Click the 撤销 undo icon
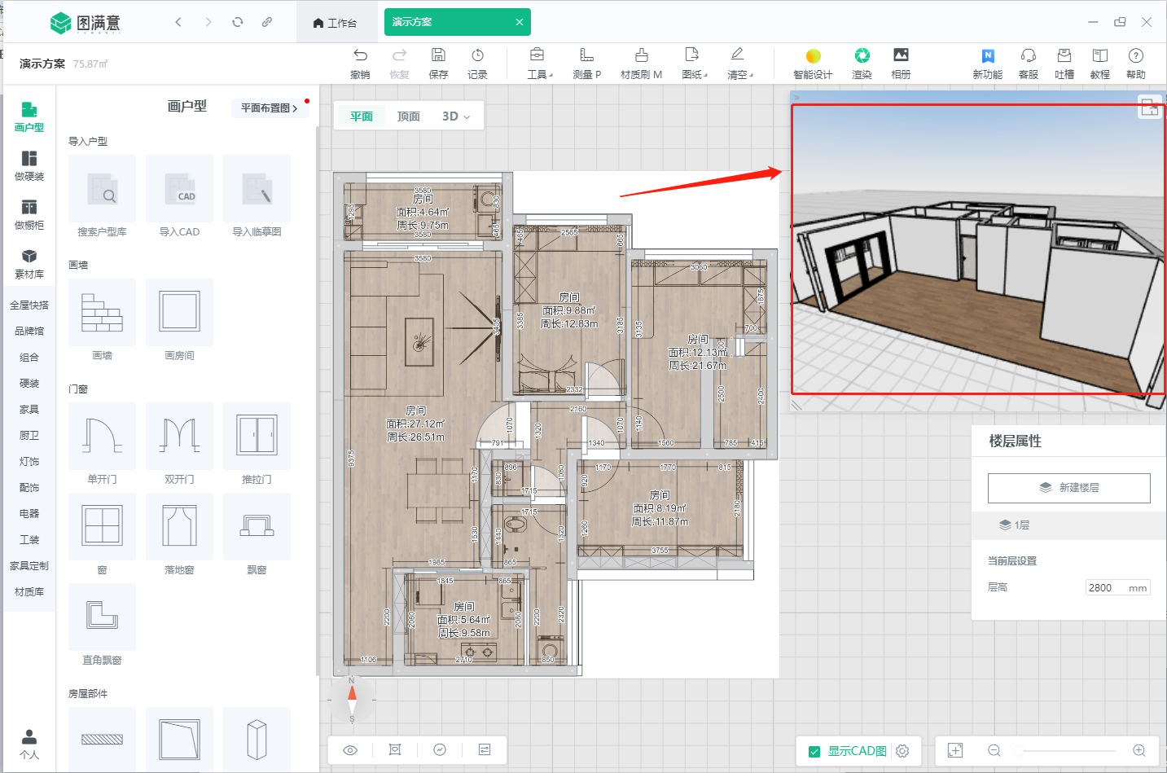This screenshot has width=1167, height=773. point(360,55)
